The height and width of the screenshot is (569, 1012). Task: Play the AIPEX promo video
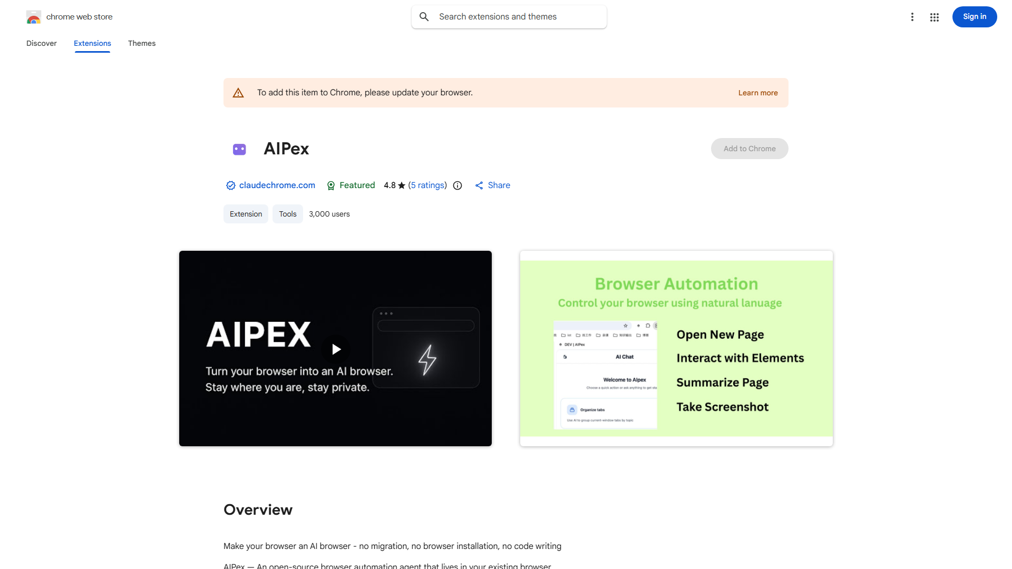pos(336,349)
